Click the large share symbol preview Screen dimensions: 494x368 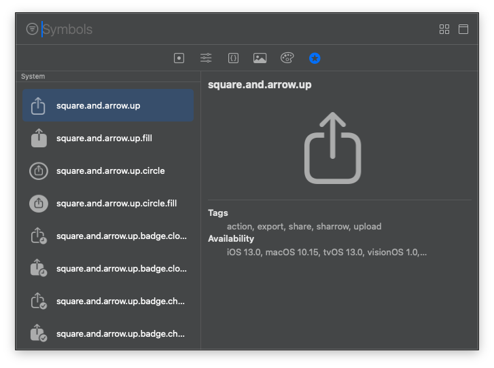coord(332,148)
